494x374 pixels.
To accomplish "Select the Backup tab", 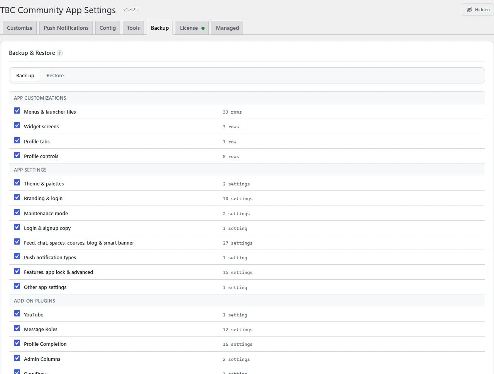I will [x=160, y=28].
